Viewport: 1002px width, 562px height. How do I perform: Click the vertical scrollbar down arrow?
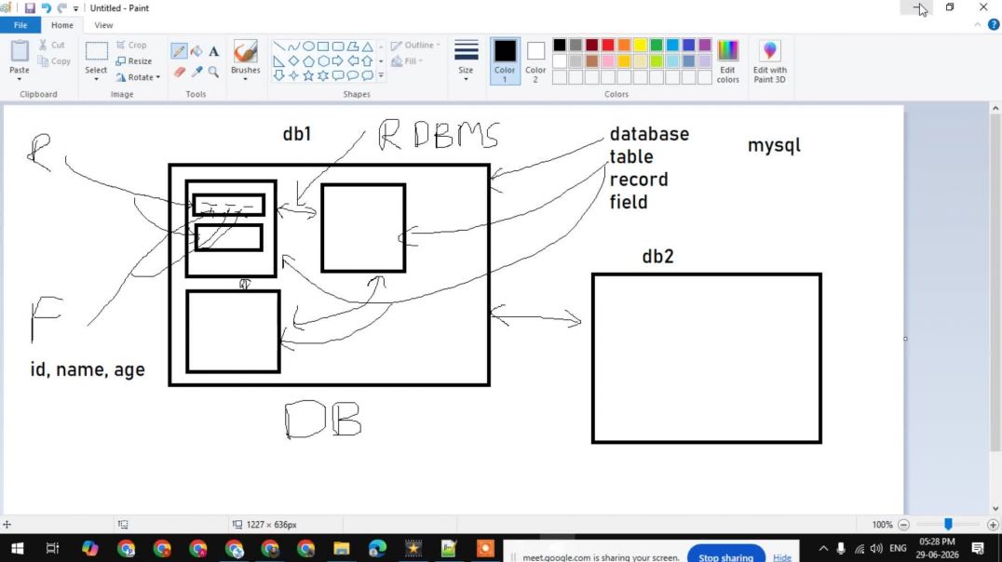pos(995,509)
